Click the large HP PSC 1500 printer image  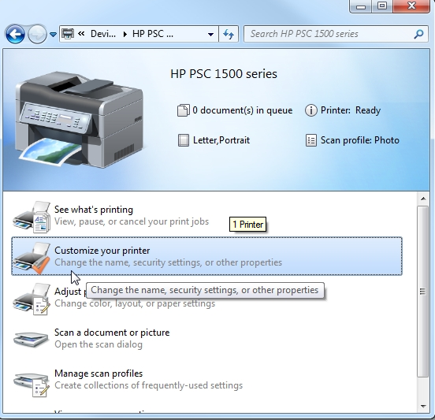(80, 119)
